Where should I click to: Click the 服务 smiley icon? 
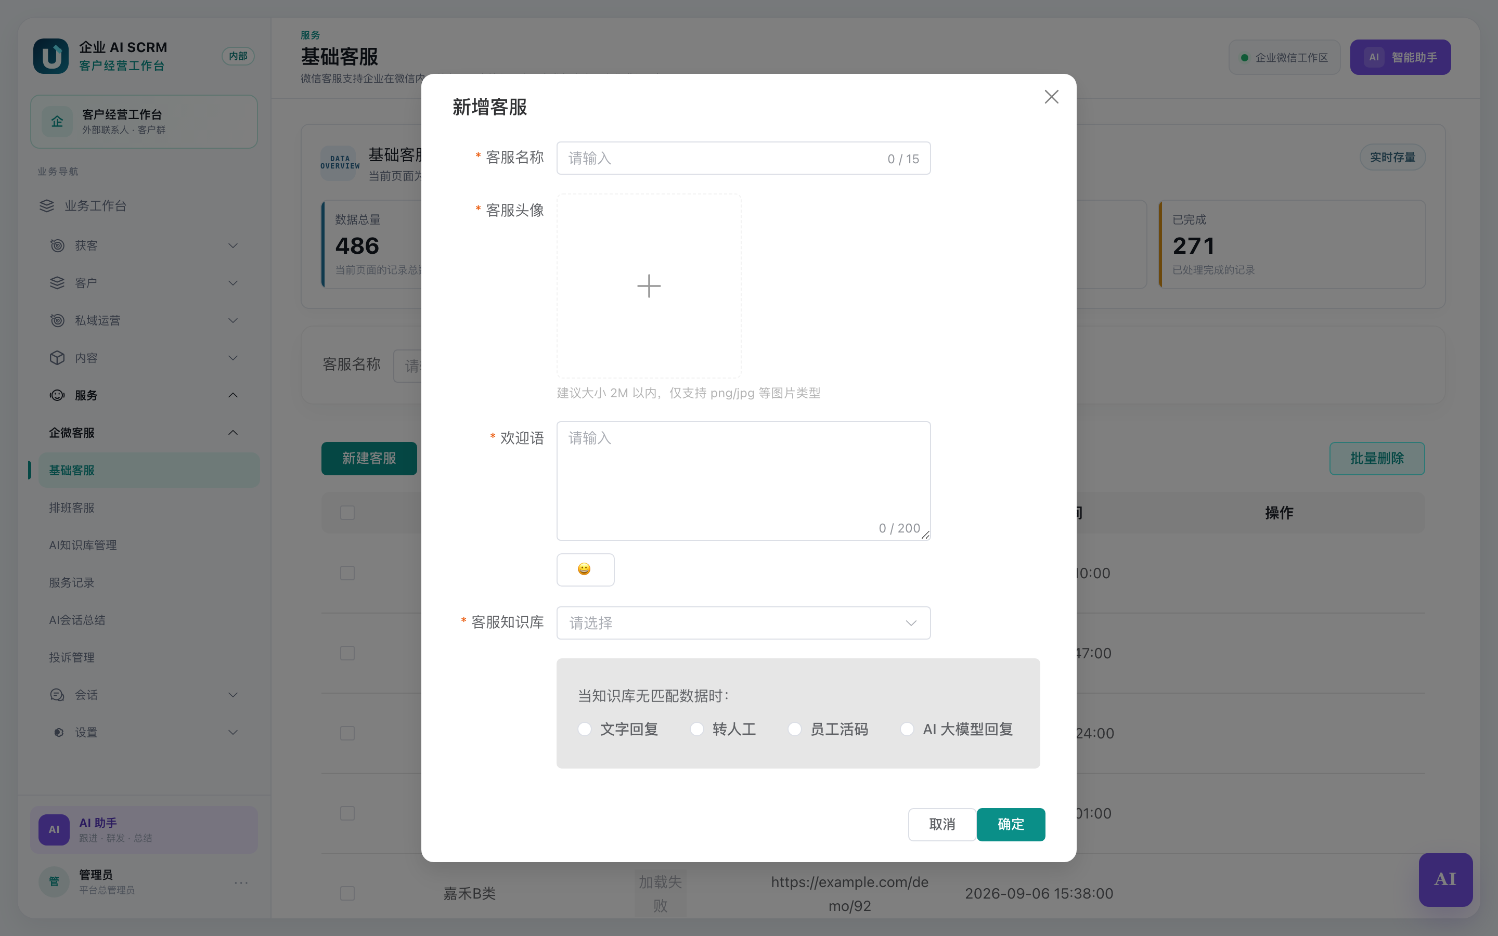click(x=57, y=395)
